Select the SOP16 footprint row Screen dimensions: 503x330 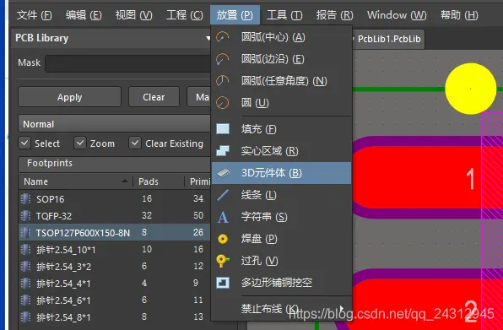(x=115, y=199)
